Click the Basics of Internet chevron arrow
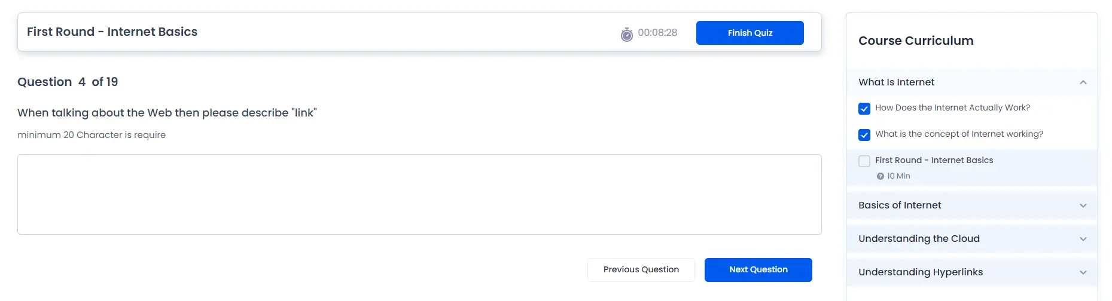Screen dimensions: 1112x301 (1083, 205)
